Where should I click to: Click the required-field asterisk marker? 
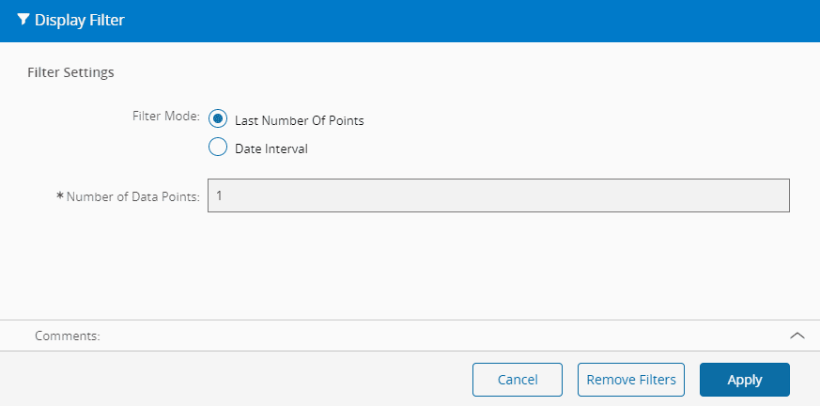tap(60, 195)
